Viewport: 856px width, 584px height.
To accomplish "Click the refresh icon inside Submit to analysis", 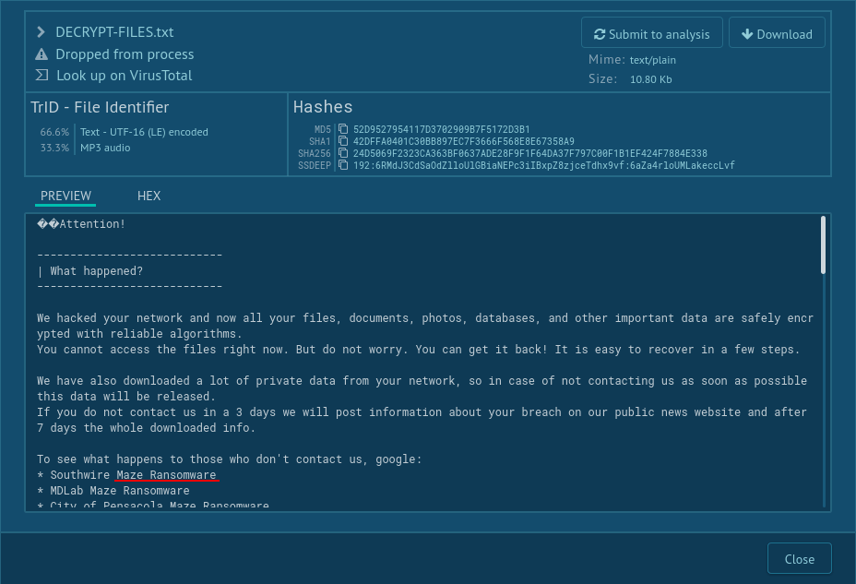I will coord(600,32).
